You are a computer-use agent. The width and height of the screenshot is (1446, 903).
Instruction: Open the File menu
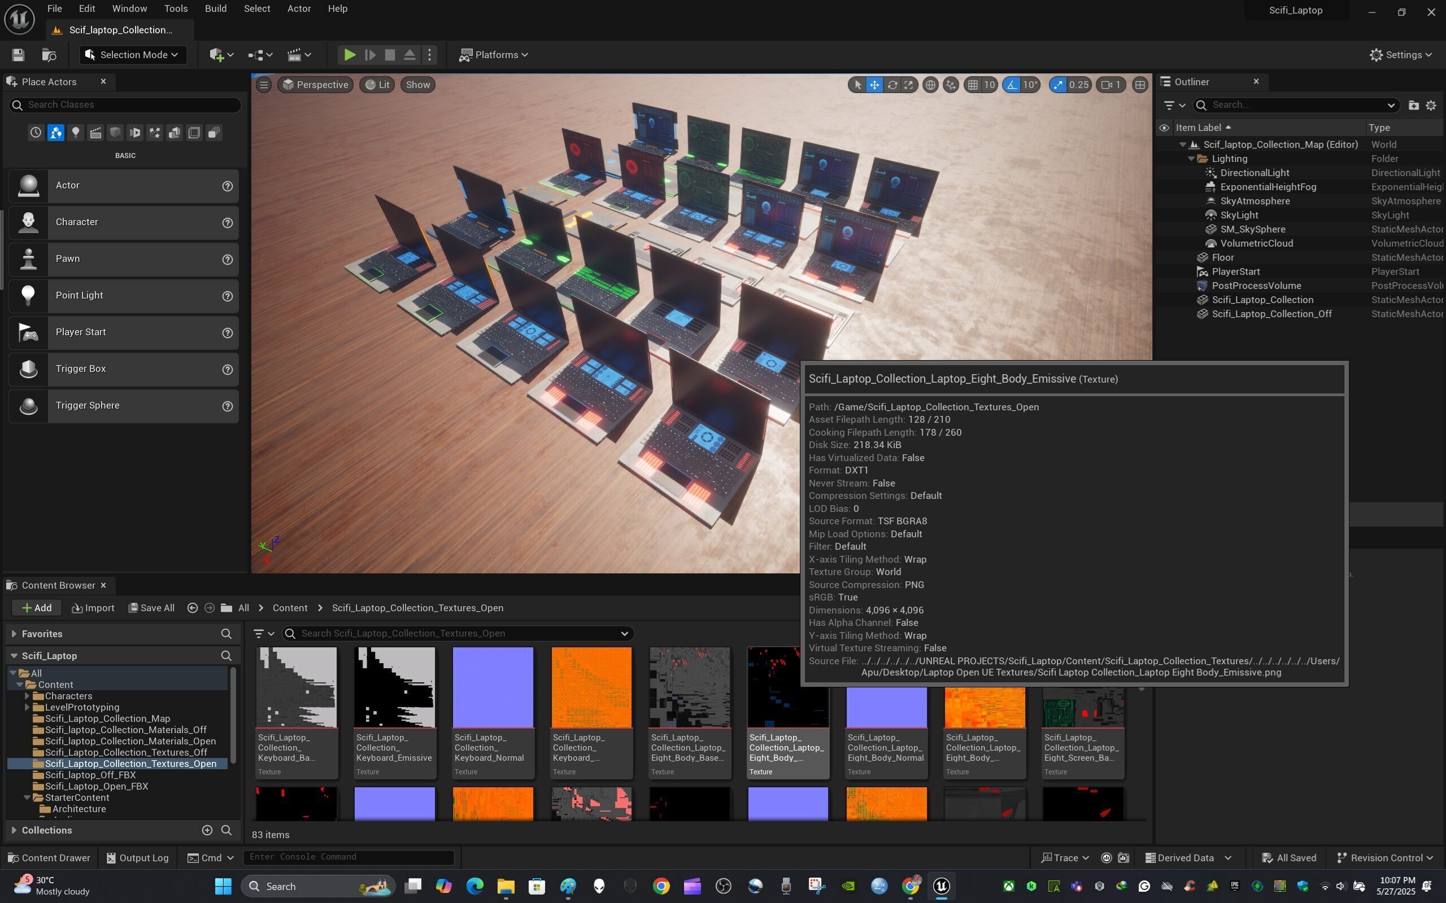tap(54, 9)
